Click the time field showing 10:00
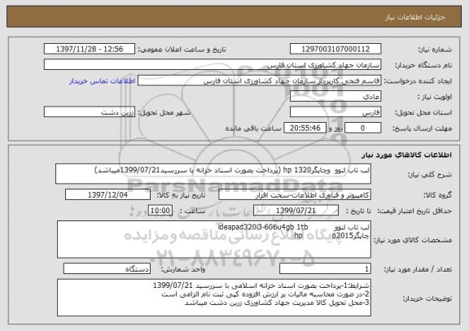Screen dimensions: 469x331 click(160, 211)
